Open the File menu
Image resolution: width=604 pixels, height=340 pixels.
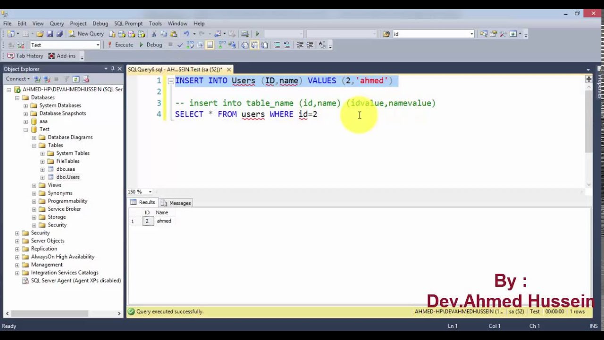point(8,23)
